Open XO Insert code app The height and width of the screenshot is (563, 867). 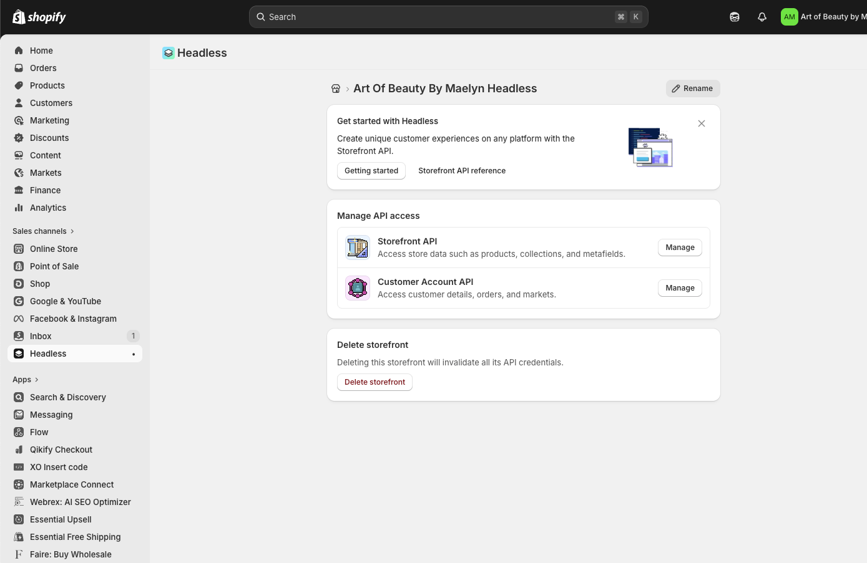click(75, 467)
